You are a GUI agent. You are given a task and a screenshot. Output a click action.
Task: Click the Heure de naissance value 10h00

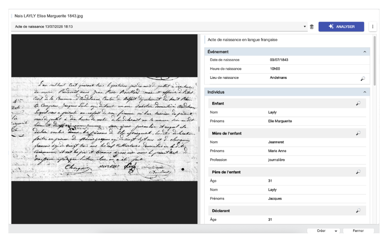point(275,69)
